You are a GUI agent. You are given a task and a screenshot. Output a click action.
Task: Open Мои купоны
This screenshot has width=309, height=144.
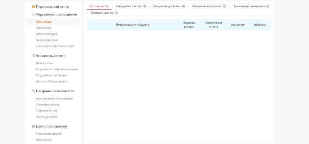44,63
